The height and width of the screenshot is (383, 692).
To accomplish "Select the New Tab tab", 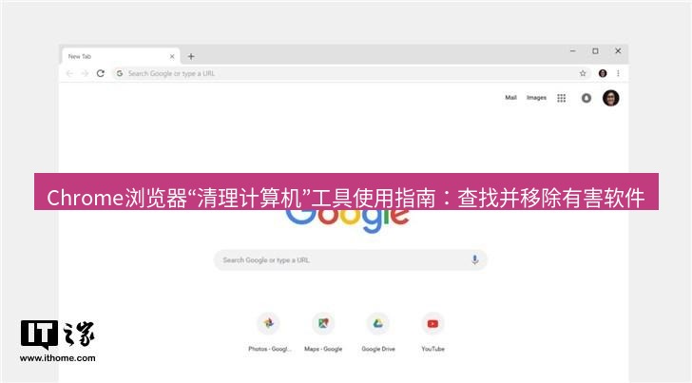I will click(121, 56).
